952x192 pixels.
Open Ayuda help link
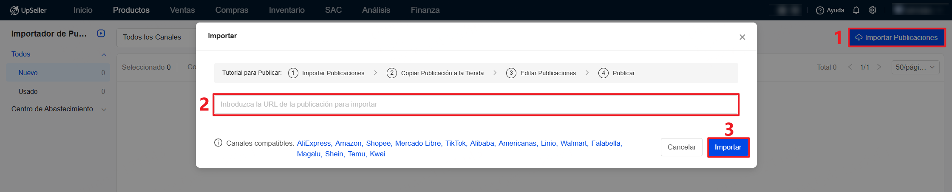coord(830,10)
